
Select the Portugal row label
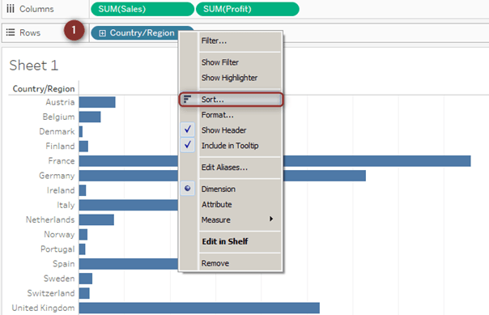[57, 249]
